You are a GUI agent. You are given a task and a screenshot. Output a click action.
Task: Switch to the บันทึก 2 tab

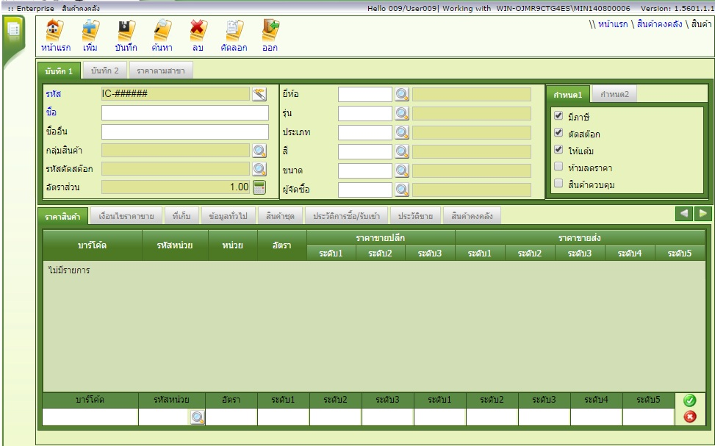pyautogui.click(x=104, y=71)
